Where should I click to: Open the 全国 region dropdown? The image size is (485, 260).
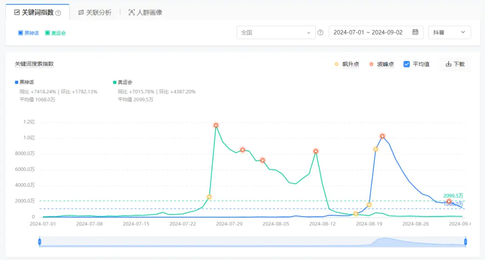point(275,32)
